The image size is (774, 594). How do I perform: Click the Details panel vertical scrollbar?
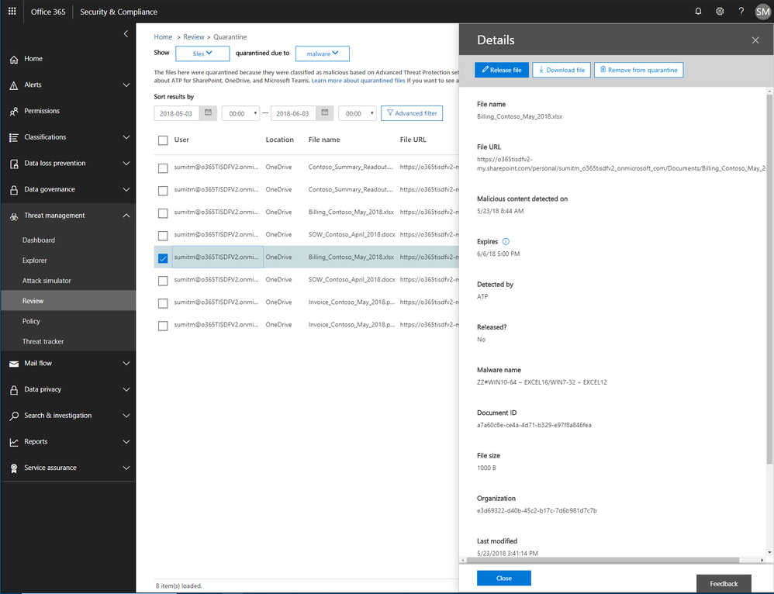pyautogui.click(x=769, y=279)
